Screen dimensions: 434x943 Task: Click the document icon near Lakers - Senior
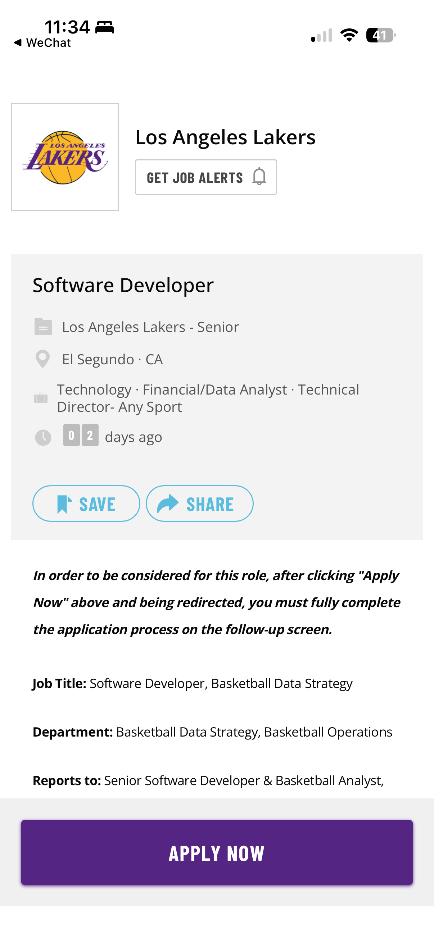43,327
